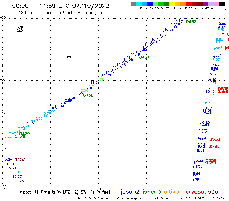Screen dimensions: 229x201
Task: Click wave height value '8.87'
Action: [x=210, y=95]
